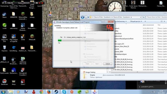This screenshot has height=94, width=167.
Task: Click the desktop analog clock gadget
Action: (x=115, y=7)
